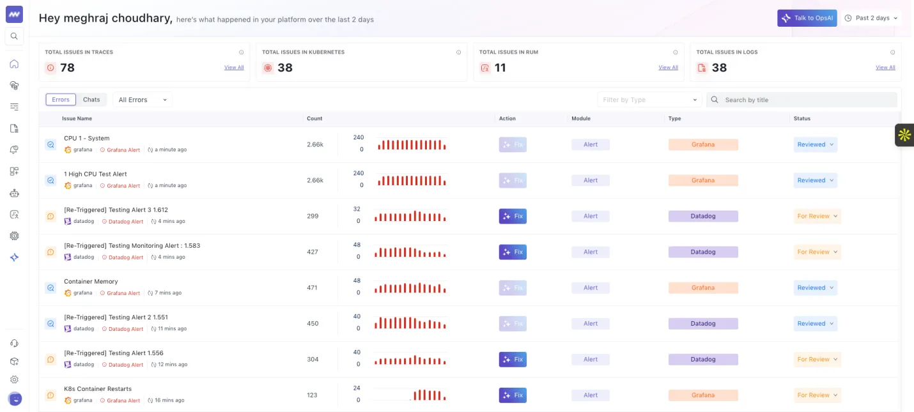Image resolution: width=914 pixels, height=412 pixels.
Task: Click Fix for K8s Container Restarts
Action: [x=513, y=395]
